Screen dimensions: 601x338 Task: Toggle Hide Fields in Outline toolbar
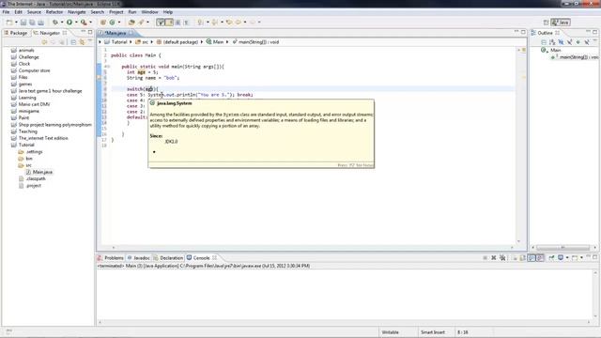click(x=561, y=42)
